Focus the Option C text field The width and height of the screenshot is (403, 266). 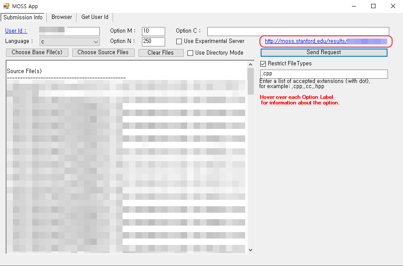pyautogui.click(x=298, y=31)
